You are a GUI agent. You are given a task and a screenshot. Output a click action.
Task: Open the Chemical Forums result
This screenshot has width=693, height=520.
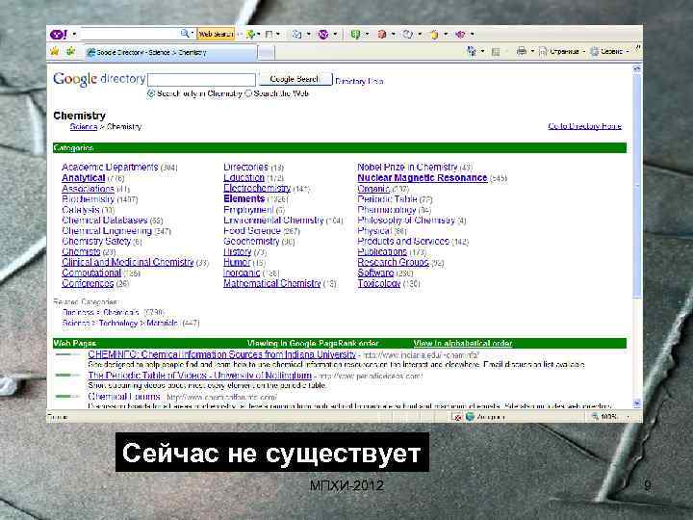coord(124,397)
